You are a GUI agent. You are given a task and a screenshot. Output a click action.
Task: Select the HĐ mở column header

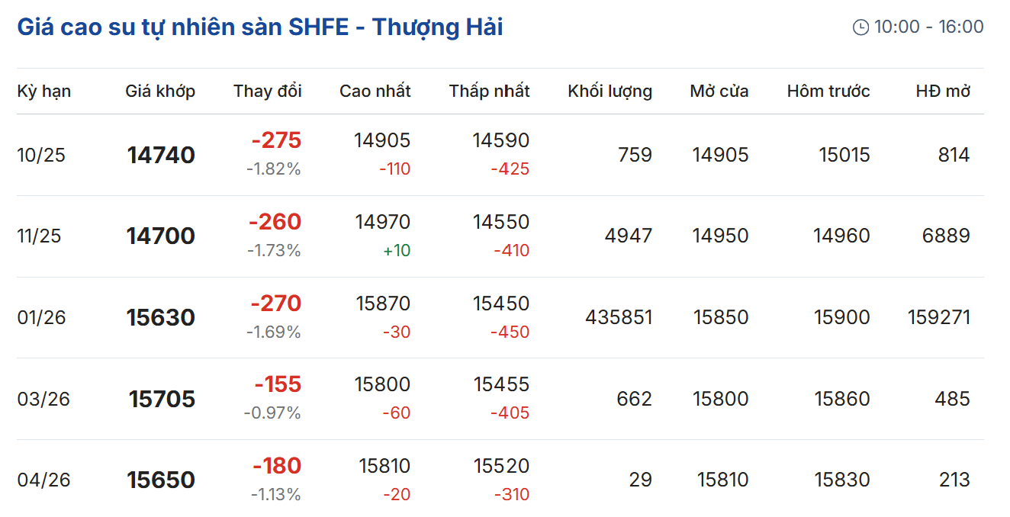pos(943,92)
